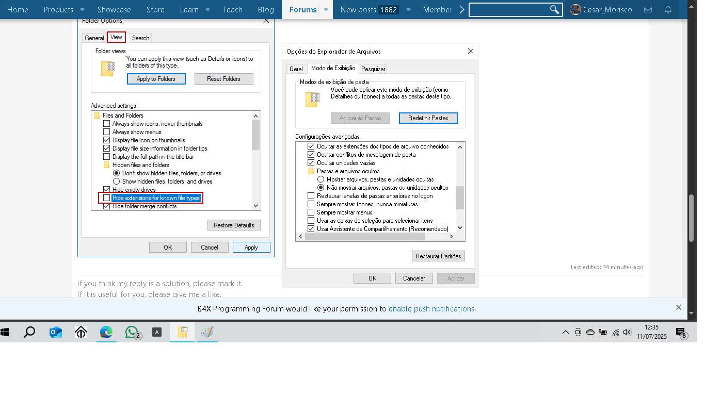This screenshot has width=705, height=396.
Task: Expand the Learn menu dropdown arrow
Action: pyautogui.click(x=207, y=10)
